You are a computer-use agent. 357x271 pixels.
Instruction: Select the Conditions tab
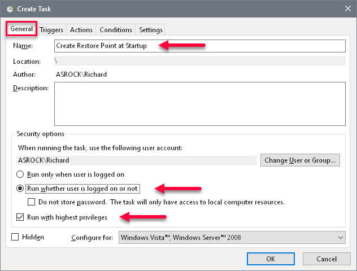pyautogui.click(x=116, y=30)
